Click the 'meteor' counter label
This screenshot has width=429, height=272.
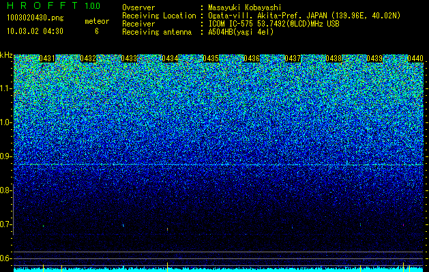97,21
